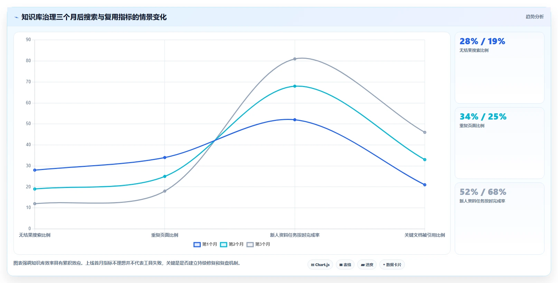Click the x-axis label 重复页面比例
This screenshot has height=283, width=558.
[164, 235]
